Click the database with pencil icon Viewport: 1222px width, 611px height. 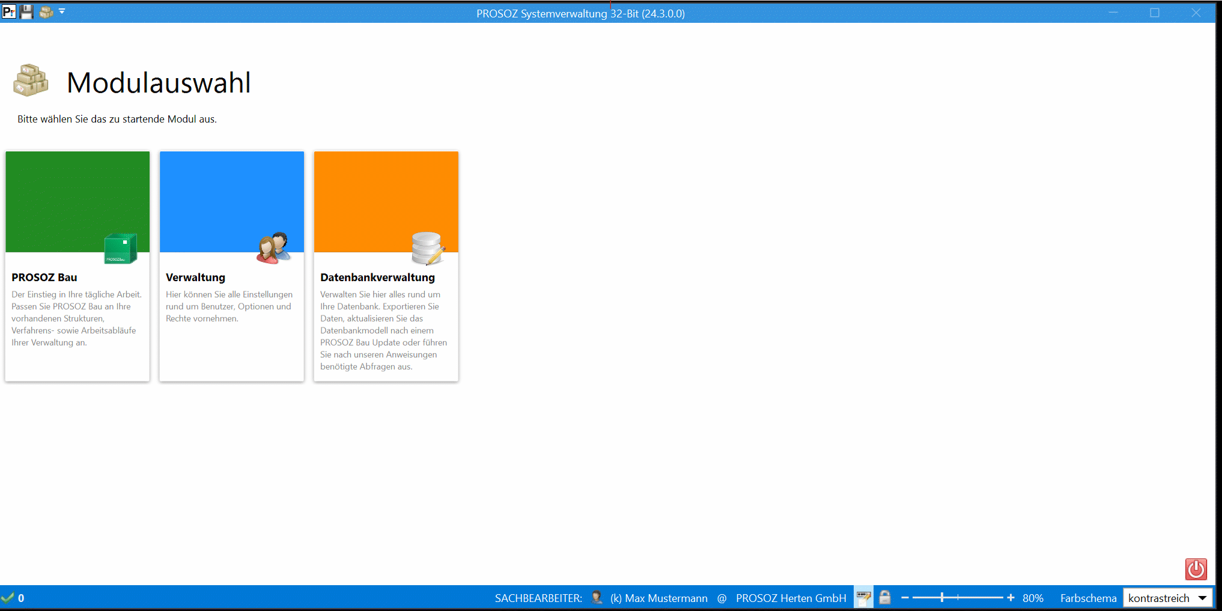(x=428, y=248)
